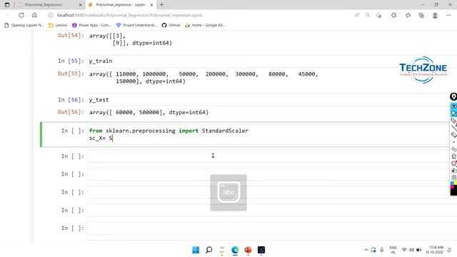Open the Windows Start menu
Screen dimensions: 457x257
196,250
